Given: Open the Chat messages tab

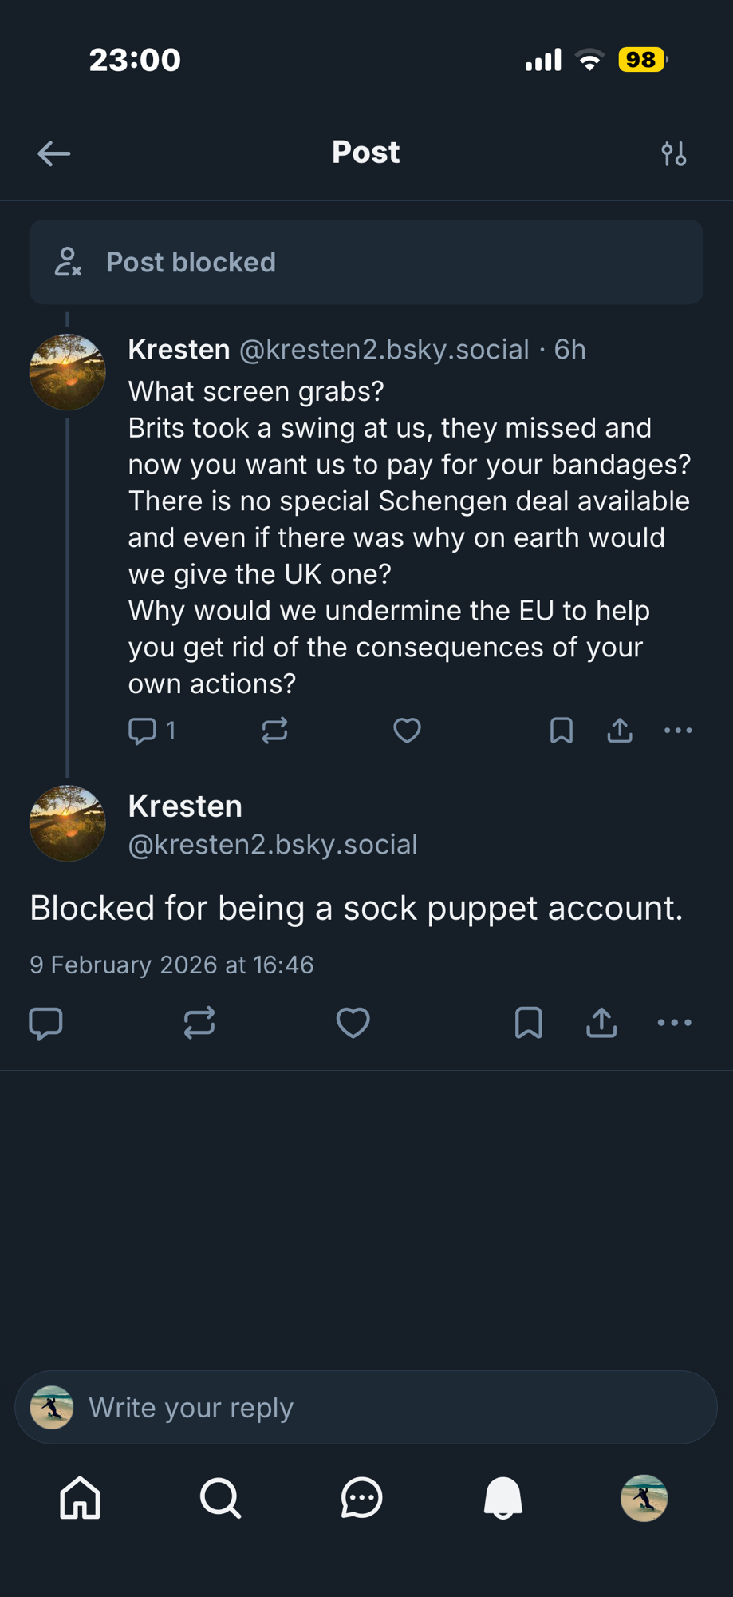Looking at the screenshot, I should pyautogui.click(x=362, y=1498).
